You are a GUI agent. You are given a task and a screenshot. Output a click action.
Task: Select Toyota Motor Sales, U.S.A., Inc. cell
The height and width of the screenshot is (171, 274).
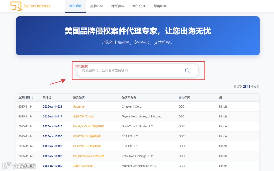(142, 116)
